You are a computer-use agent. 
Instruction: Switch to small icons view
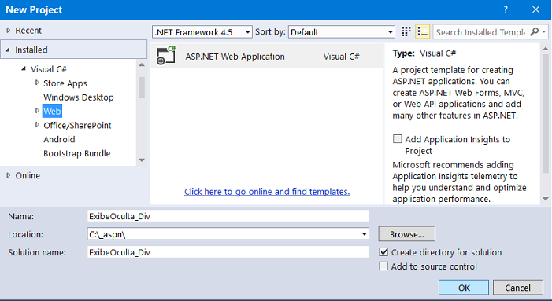tap(406, 32)
